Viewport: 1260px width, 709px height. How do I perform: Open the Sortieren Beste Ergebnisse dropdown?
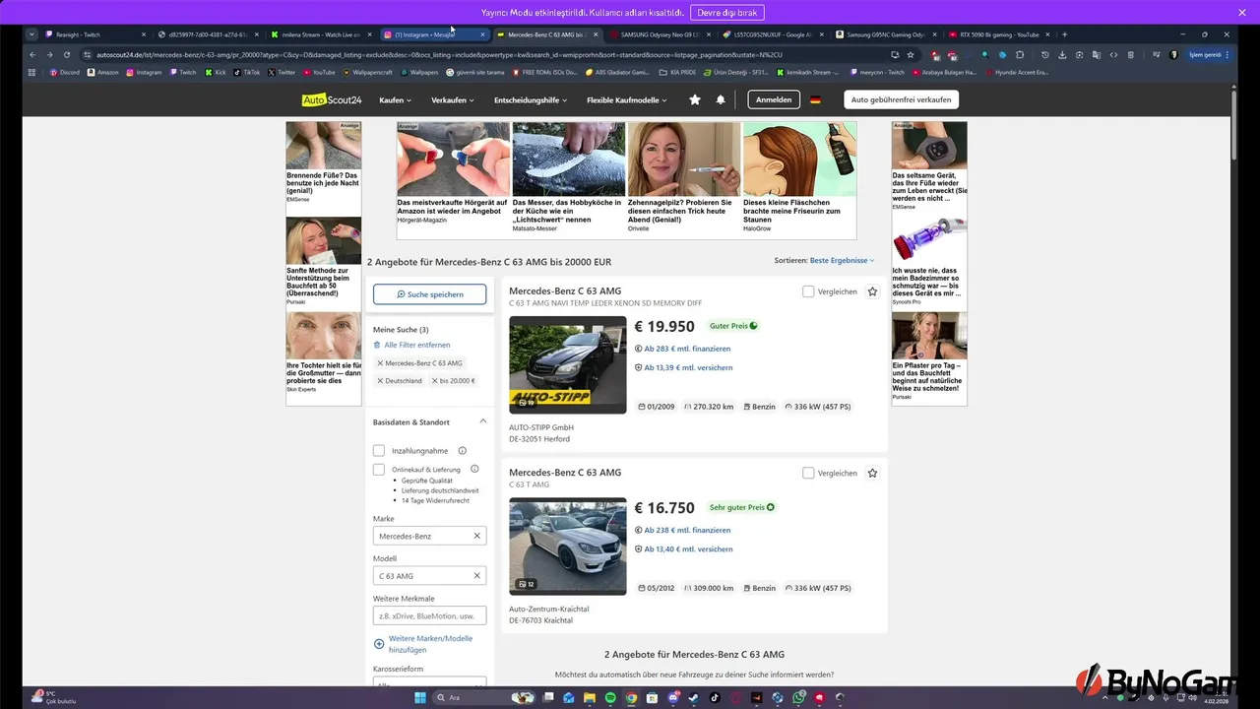tap(842, 260)
